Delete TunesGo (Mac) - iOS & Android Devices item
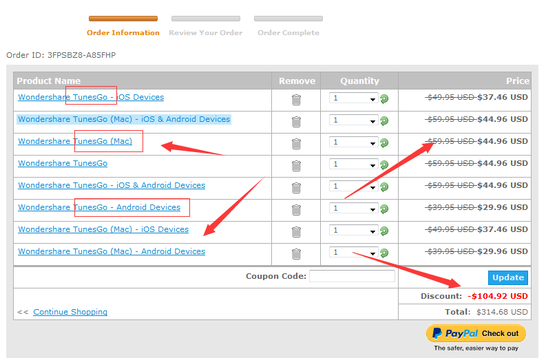 coord(296,122)
